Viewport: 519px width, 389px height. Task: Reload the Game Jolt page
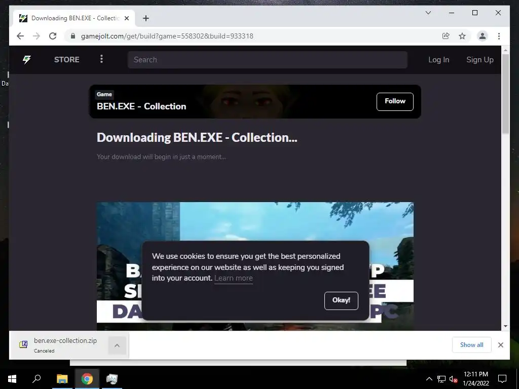coord(53,36)
